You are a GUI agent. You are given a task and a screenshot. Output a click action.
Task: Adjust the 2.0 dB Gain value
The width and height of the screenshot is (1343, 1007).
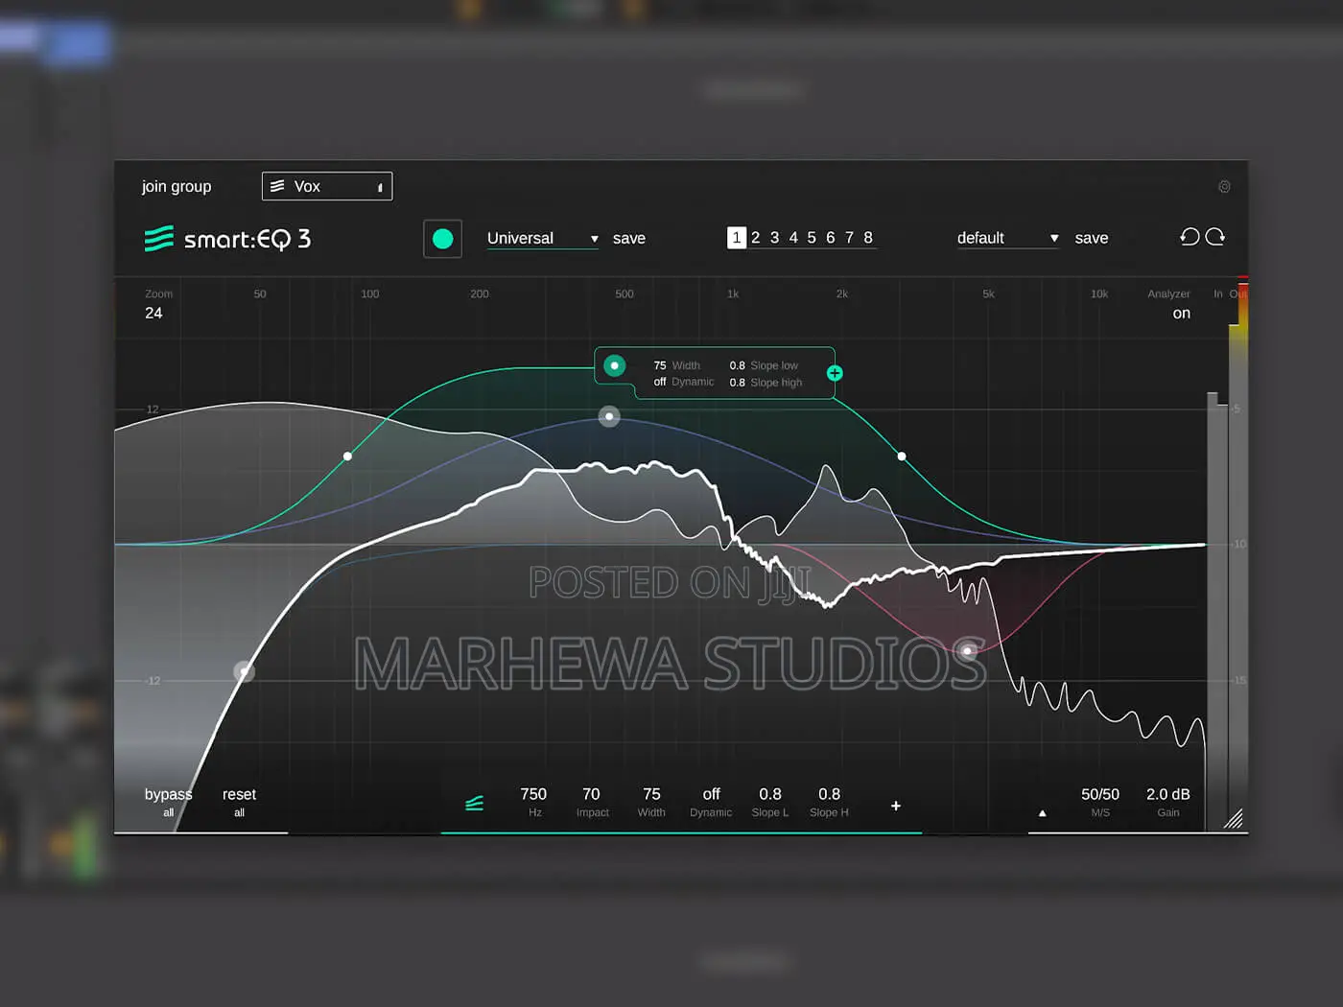[1168, 794]
